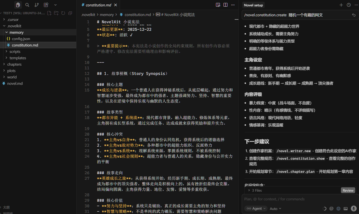This screenshot has width=359, height=214.
Task: Click the 内容评级 heading in chat
Action: (x=253, y=94)
